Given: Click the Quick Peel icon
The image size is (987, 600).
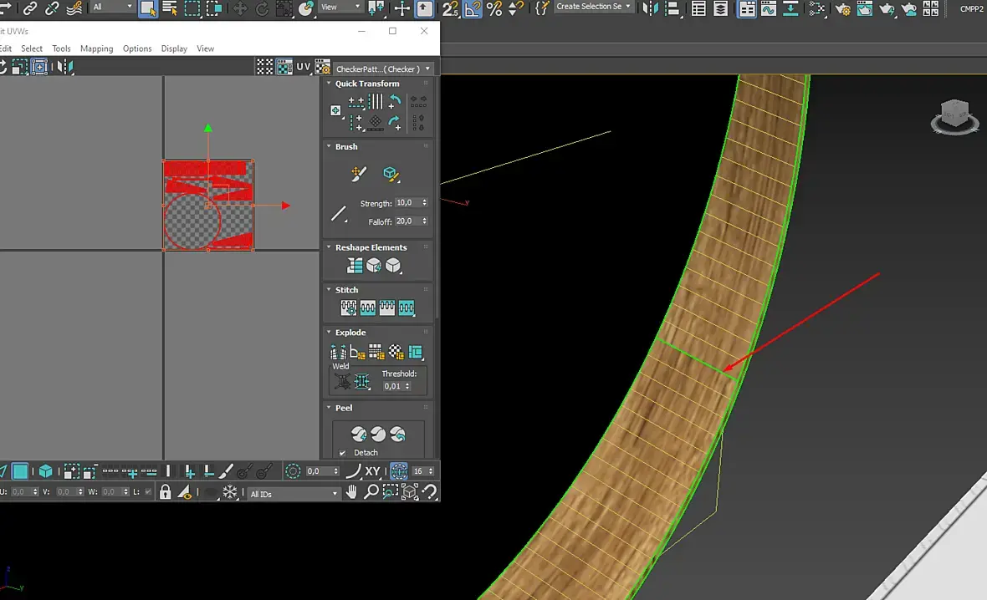Looking at the screenshot, I should [x=359, y=434].
